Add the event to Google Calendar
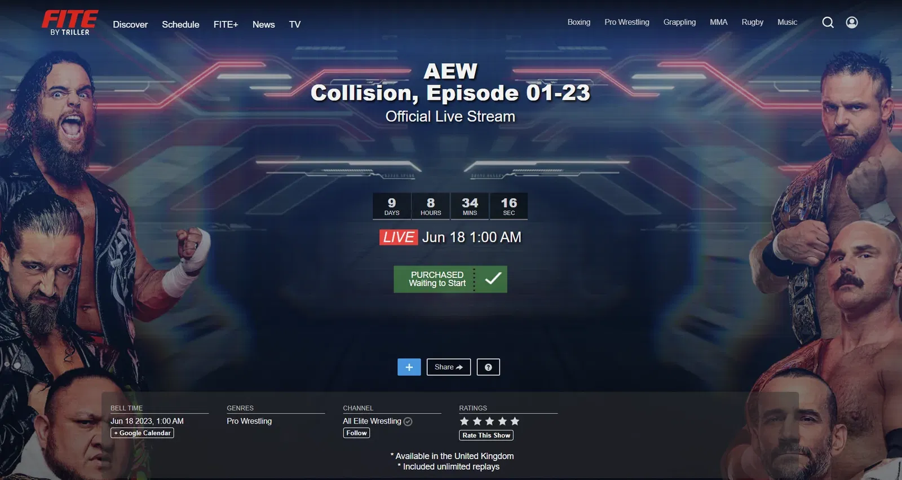Image resolution: width=902 pixels, height=480 pixels. pyautogui.click(x=142, y=433)
